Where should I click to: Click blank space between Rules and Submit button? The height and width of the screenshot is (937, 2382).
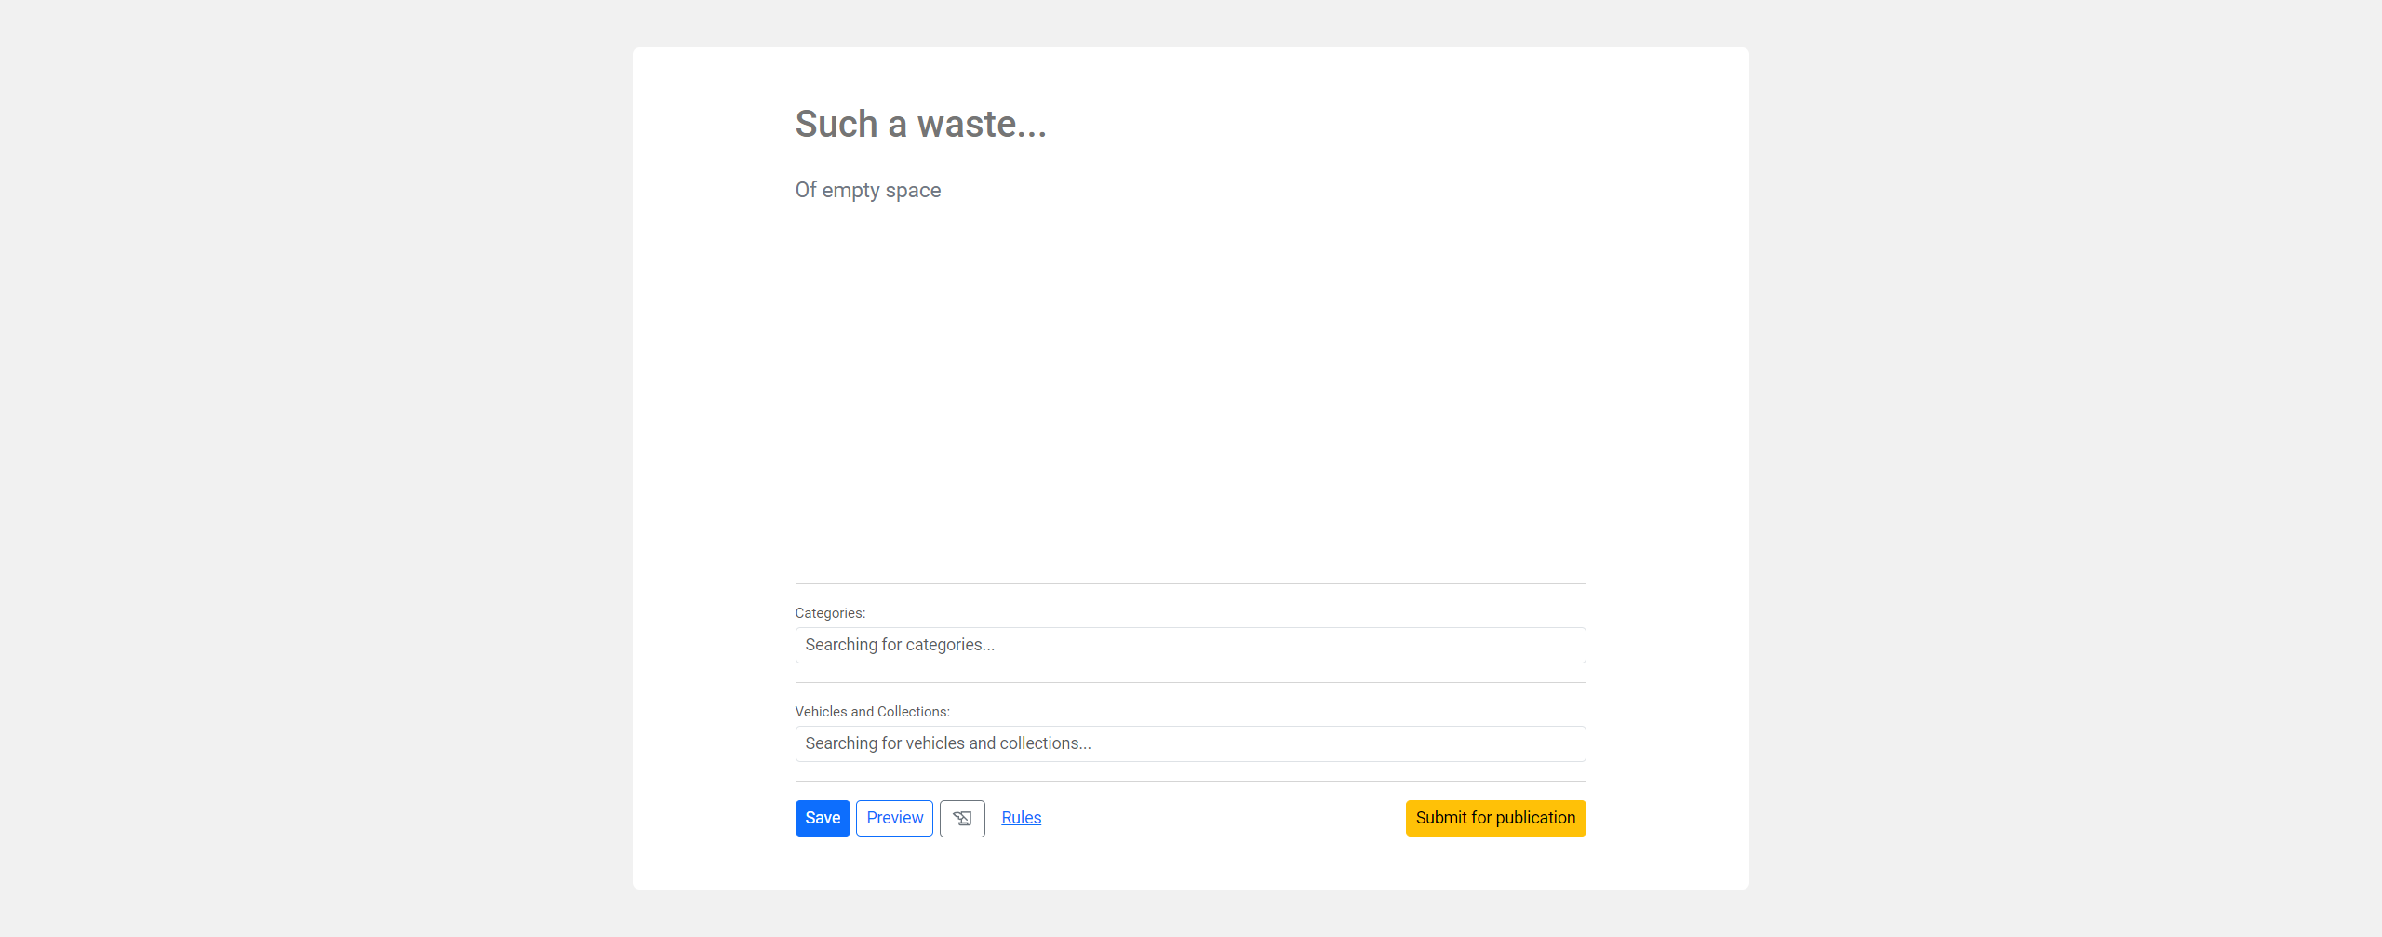click(x=1219, y=818)
